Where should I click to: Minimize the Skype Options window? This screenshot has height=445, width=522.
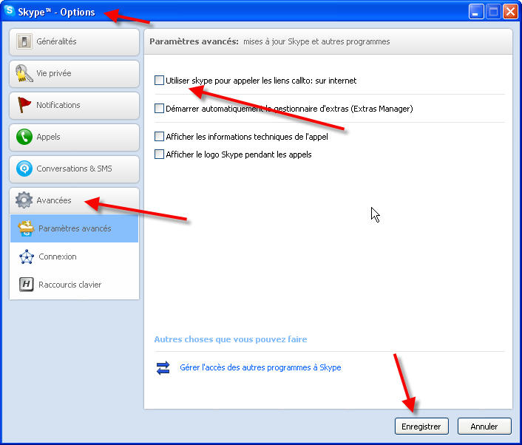click(x=476, y=12)
